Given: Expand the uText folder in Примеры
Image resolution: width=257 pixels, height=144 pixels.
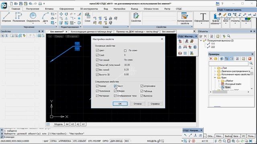Looking at the screenshot, I should tap(215, 68).
